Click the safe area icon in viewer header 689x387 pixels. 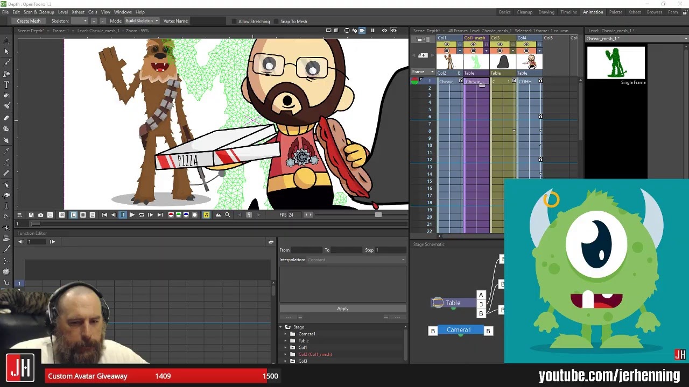[x=328, y=31]
